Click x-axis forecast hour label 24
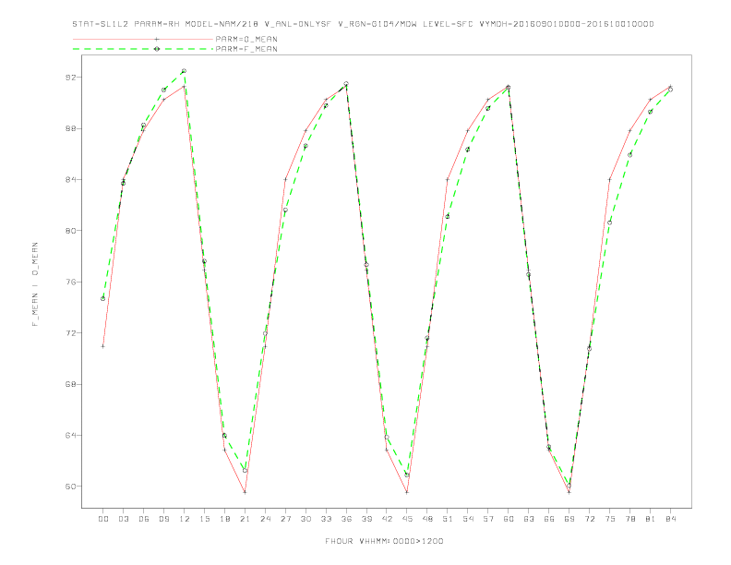This screenshot has width=731, height=565. pyautogui.click(x=265, y=519)
